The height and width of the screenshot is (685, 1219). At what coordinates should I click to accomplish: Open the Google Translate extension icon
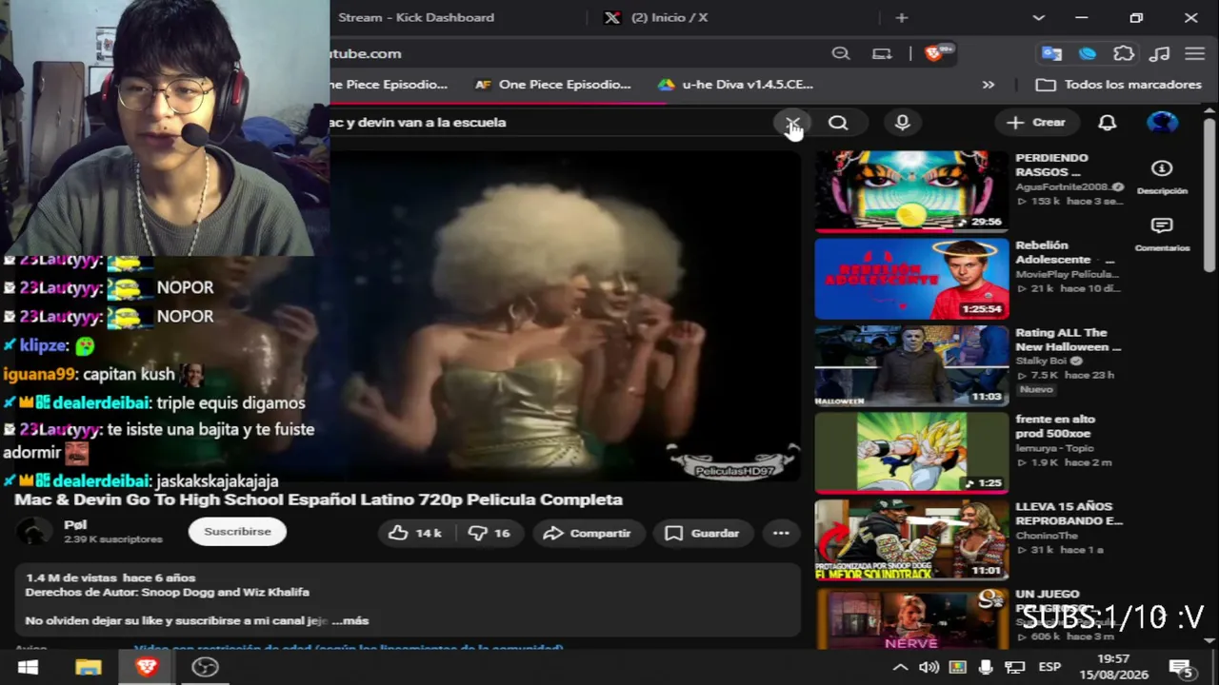pos(1051,54)
